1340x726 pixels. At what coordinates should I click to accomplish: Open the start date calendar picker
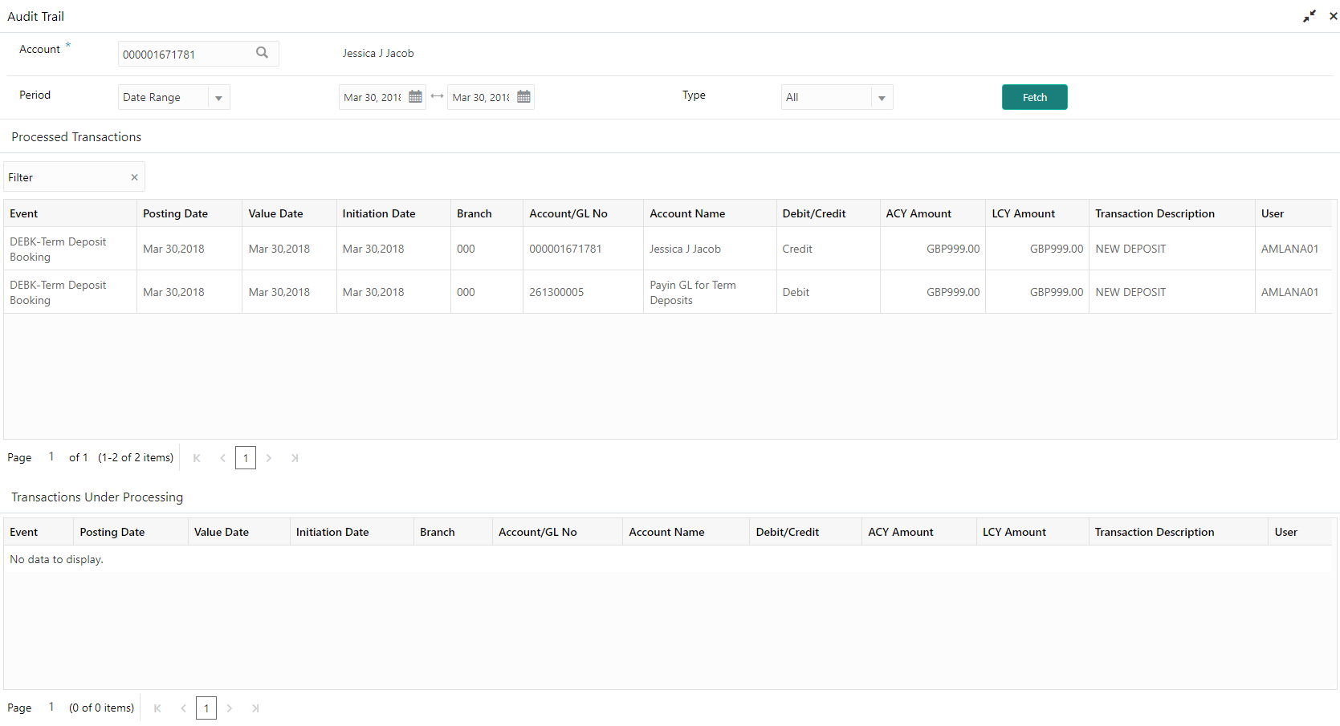click(415, 96)
